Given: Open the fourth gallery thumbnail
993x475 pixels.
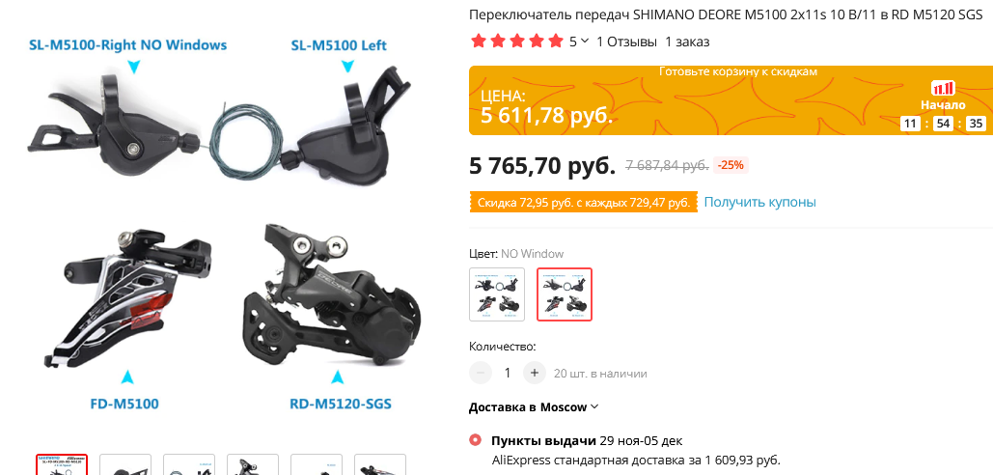Looking at the screenshot, I should click(x=253, y=464).
